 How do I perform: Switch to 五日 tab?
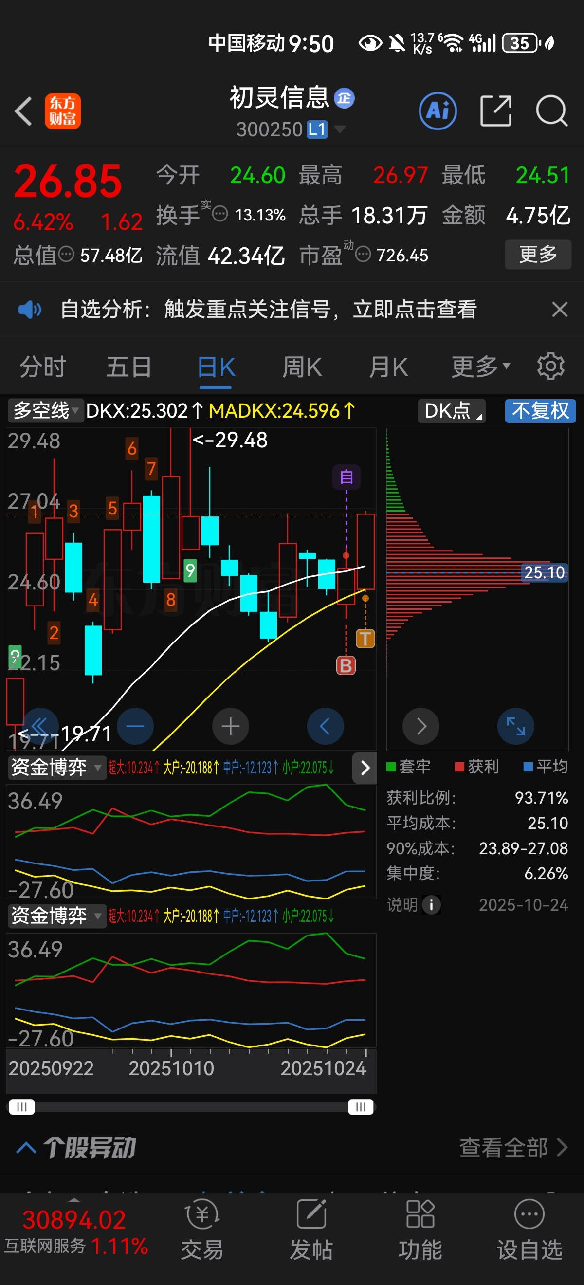129,367
